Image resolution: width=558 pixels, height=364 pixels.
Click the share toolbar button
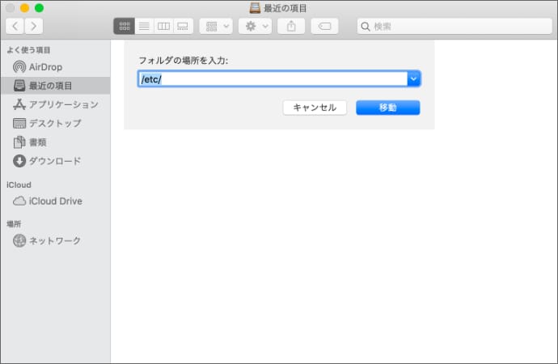tap(290, 26)
